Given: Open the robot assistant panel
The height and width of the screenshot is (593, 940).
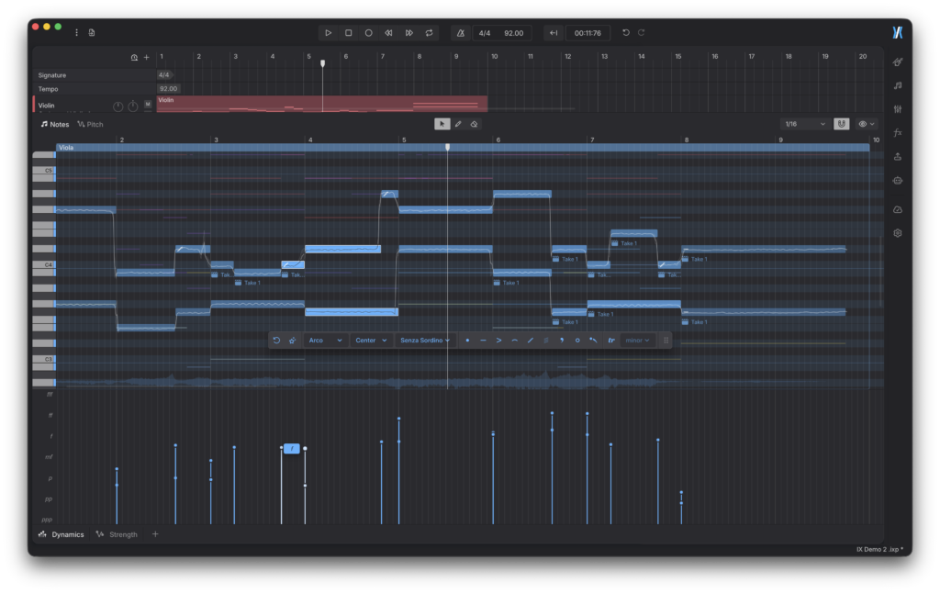Looking at the screenshot, I should coord(898,181).
